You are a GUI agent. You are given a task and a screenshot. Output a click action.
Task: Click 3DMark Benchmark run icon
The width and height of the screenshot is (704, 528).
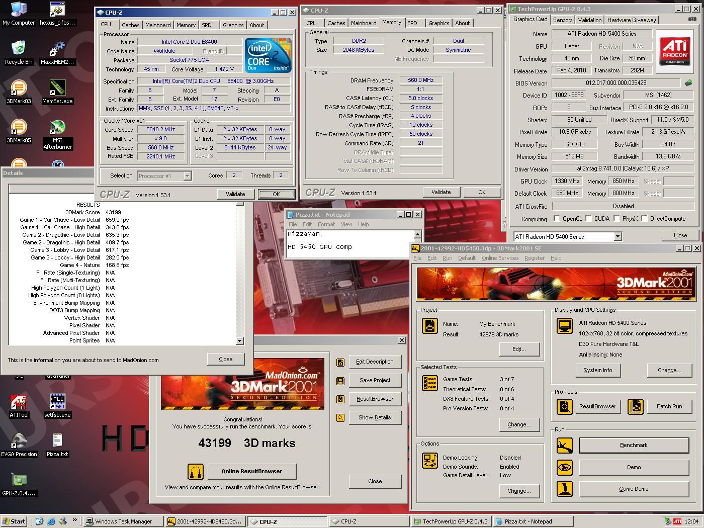[565, 446]
